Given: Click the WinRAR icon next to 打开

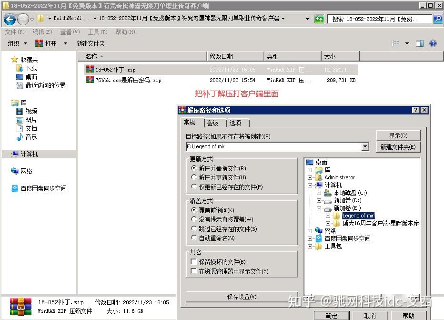Looking at the screenshot, I should 39,43.
